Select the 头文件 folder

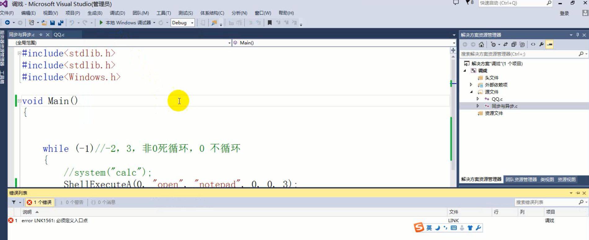492,78
